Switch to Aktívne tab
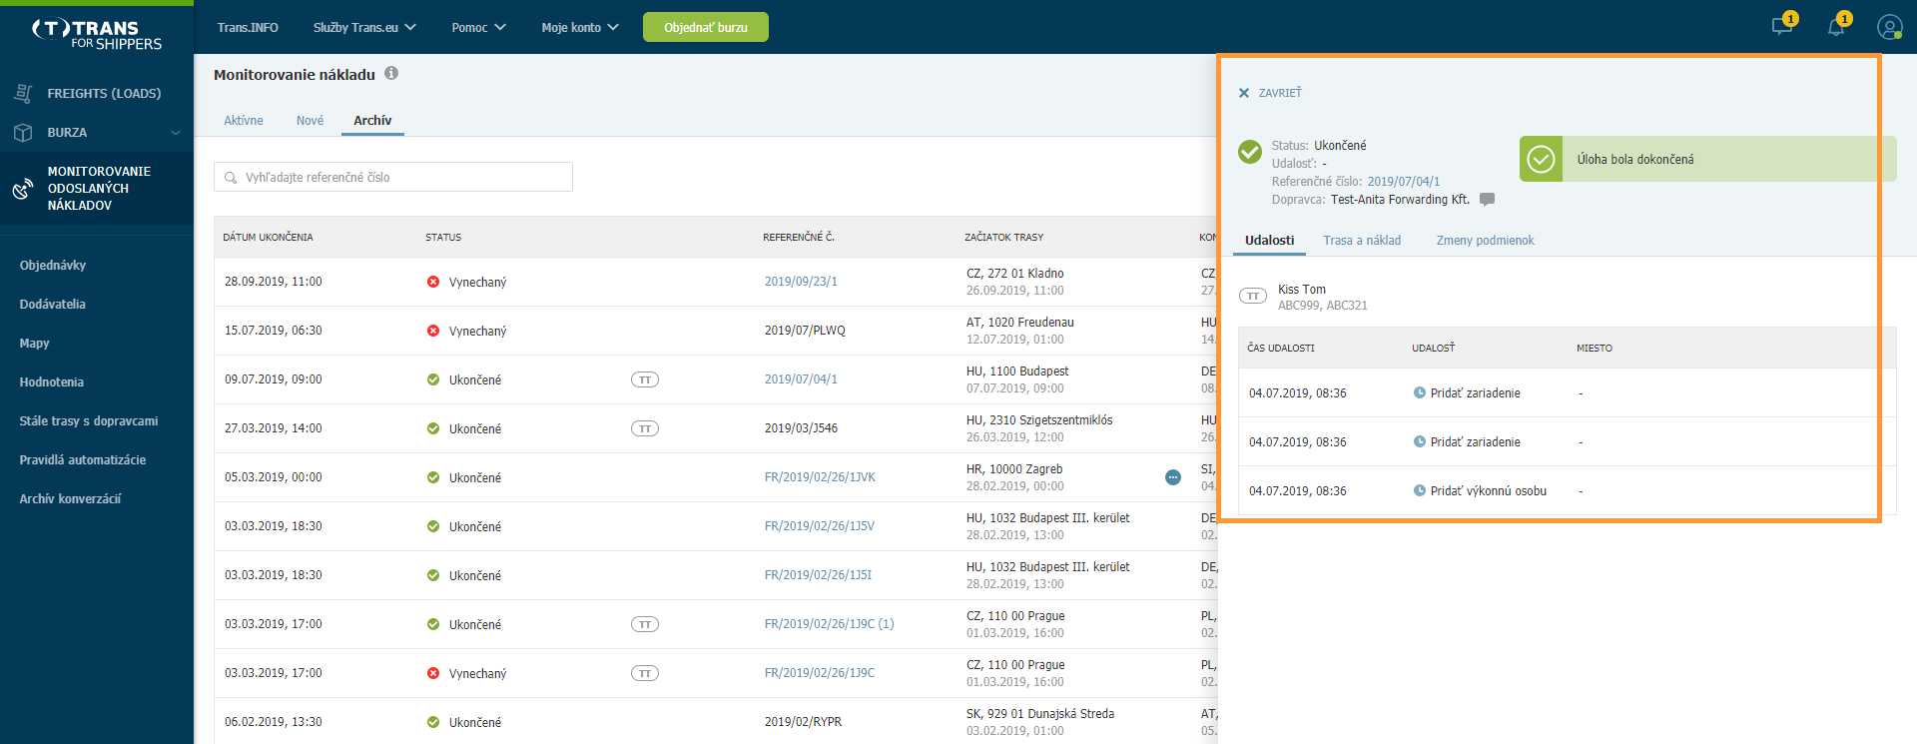Screen dimensions: 1917x744 pyautogui.click(x=244, y=120)
